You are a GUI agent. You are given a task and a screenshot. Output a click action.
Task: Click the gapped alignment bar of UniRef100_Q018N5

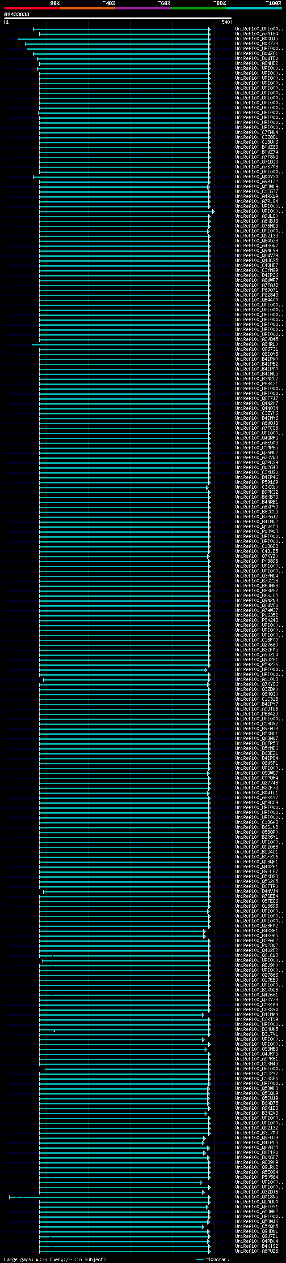pyautogui.click(x=110, y=1197)
